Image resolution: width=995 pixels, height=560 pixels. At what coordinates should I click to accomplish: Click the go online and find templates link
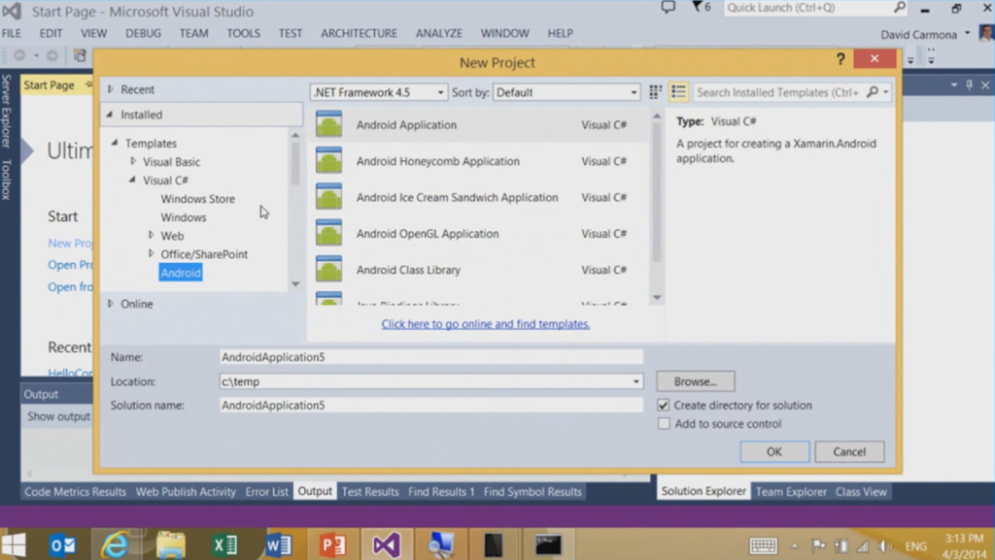pyautogui.click(x=486, y=324)
